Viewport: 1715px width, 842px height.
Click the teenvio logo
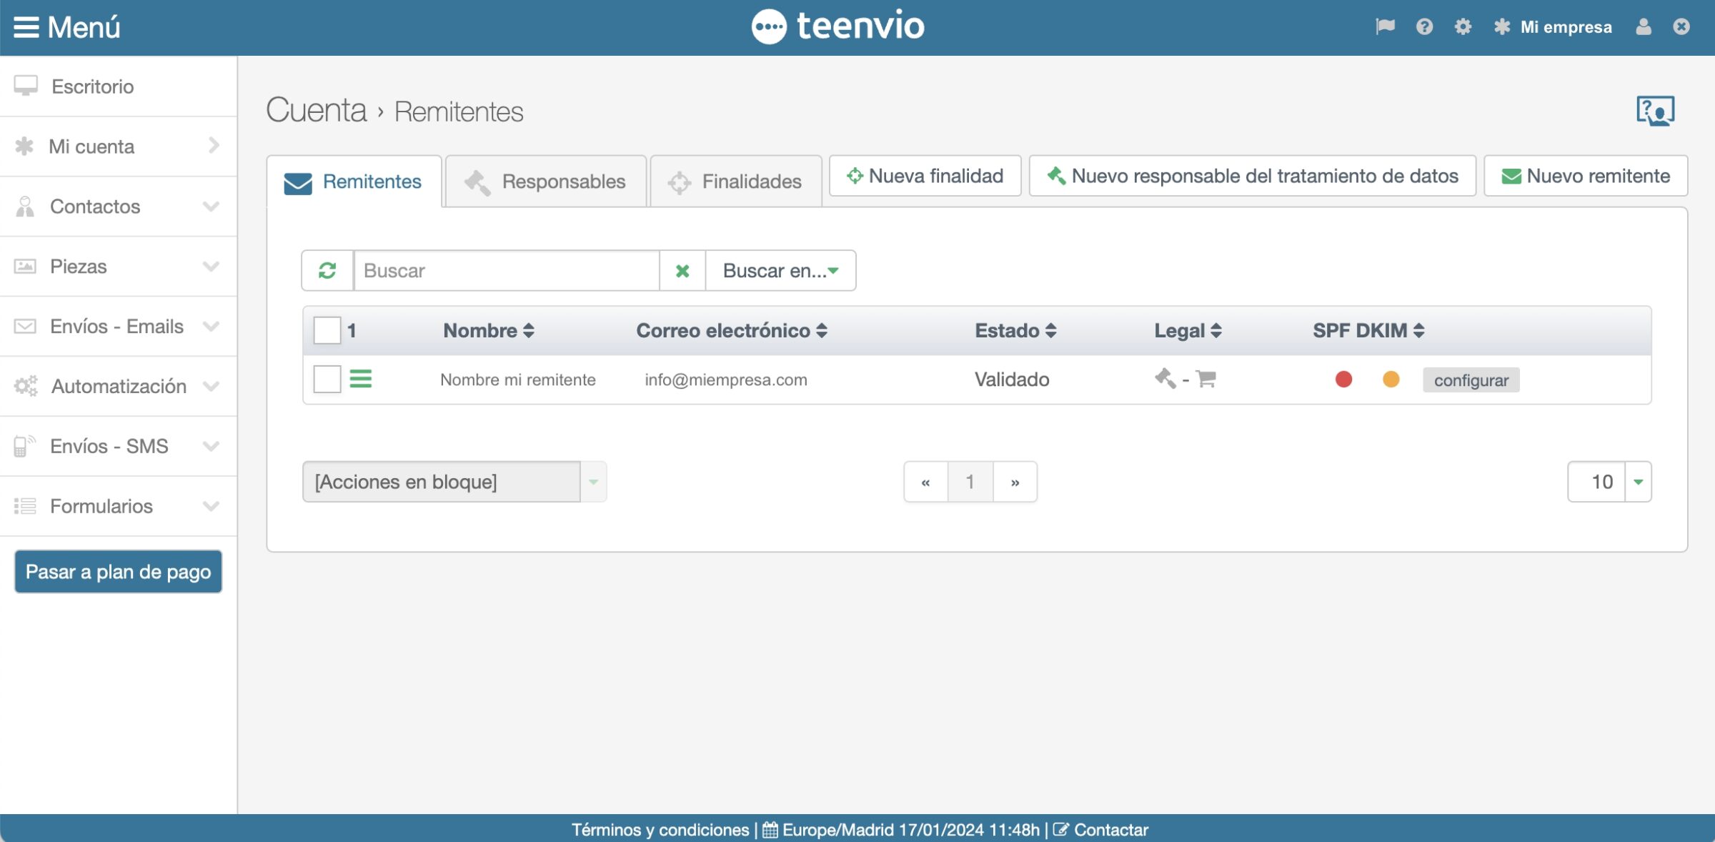pyautogui.click(x=837, y=26)
